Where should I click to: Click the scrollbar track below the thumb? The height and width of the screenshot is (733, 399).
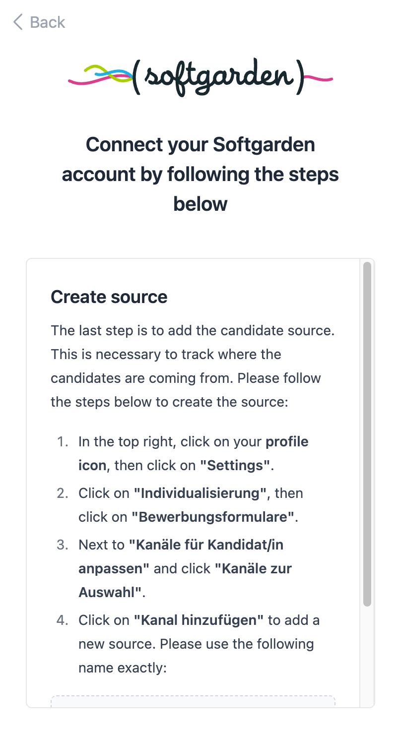(x=367, y=655)
